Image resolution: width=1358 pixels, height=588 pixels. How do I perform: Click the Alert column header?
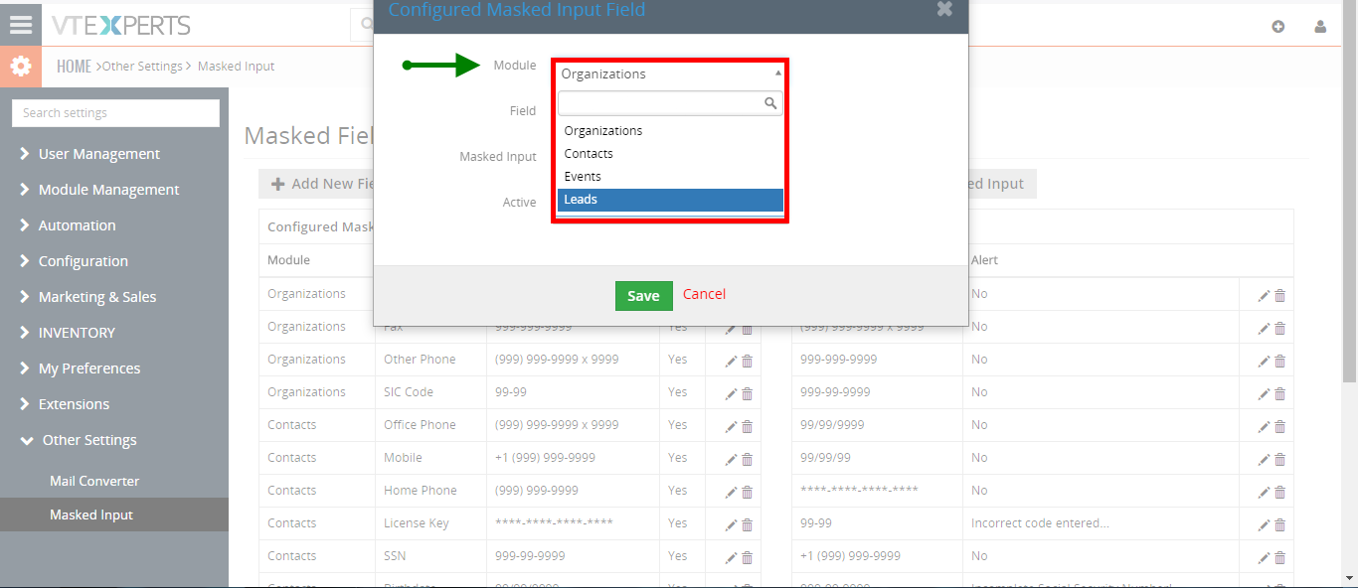[x=984, y=260]
